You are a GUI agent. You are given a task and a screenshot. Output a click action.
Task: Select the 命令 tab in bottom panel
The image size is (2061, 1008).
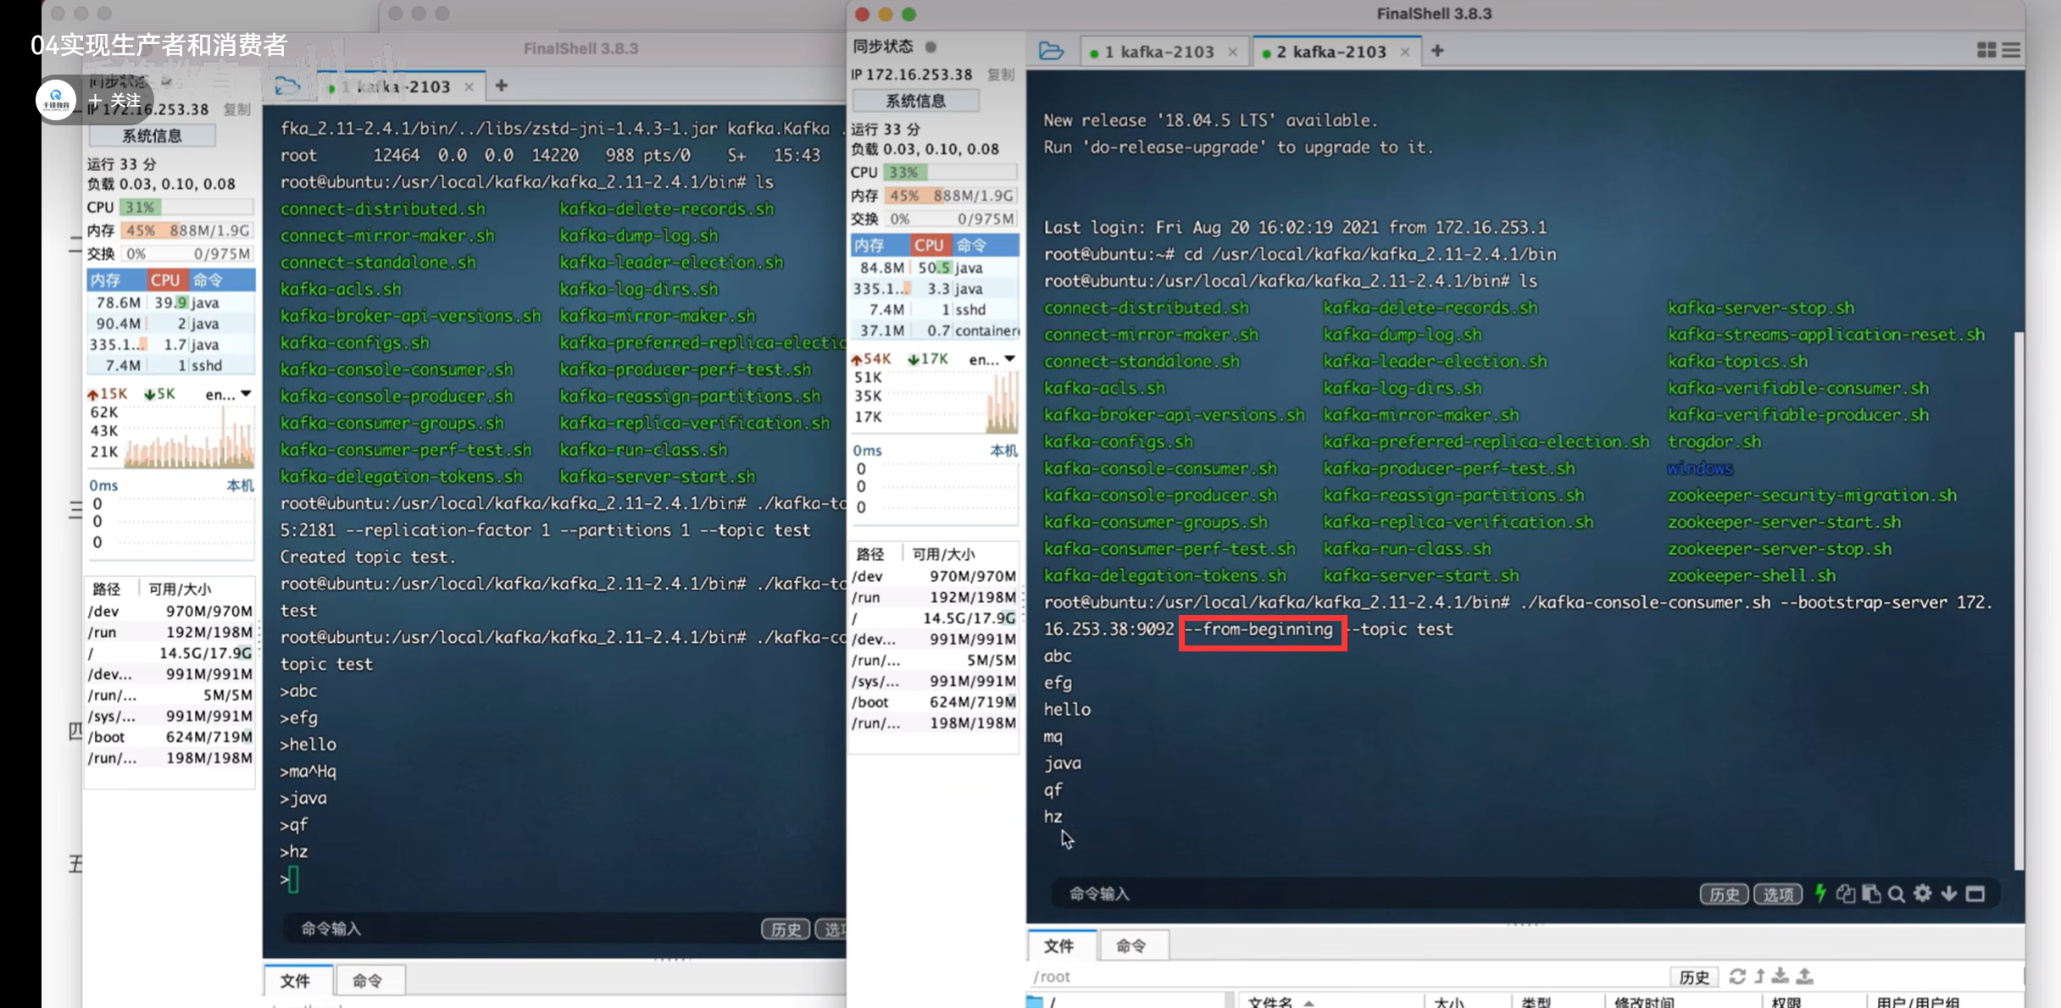point(1130,945)
